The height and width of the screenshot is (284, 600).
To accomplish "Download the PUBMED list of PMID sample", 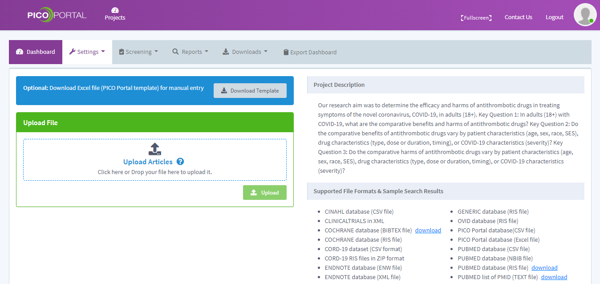I will [x=554, y=277].
